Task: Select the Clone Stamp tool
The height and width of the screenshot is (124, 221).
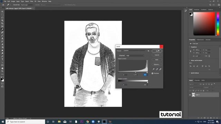Action: (2, 38)
